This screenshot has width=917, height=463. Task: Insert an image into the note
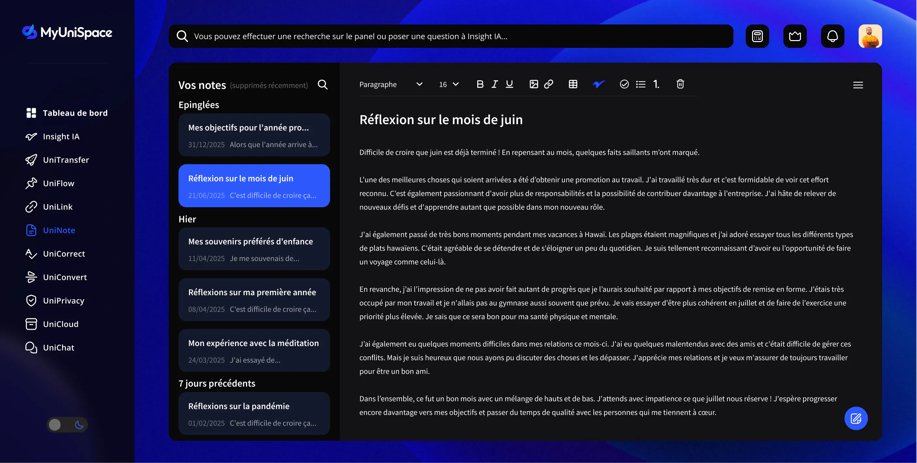[x=534, y=84]
